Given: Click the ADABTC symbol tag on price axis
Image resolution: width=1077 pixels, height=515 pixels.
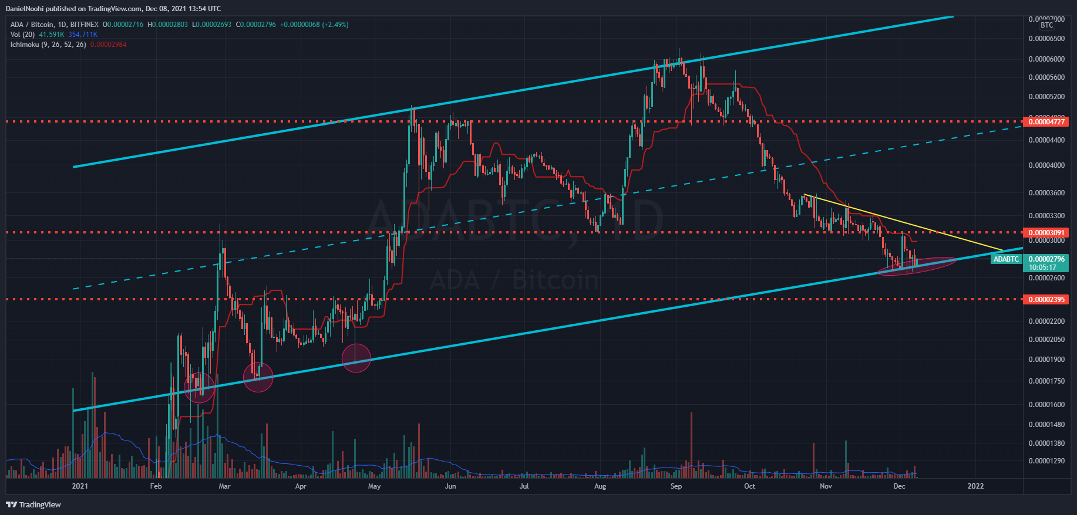Looking at the screenshot, I should [1006, 259].
